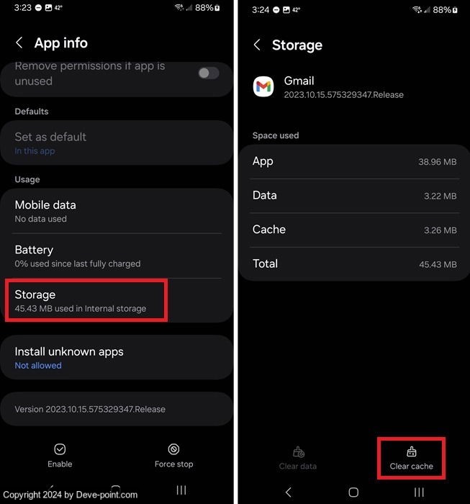
Task: Tap the Enable checkmark icon
Action: coord(60,449)
